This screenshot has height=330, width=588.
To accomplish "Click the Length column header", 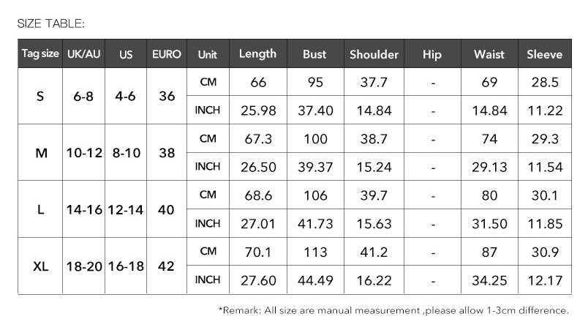I will [257, 54].
